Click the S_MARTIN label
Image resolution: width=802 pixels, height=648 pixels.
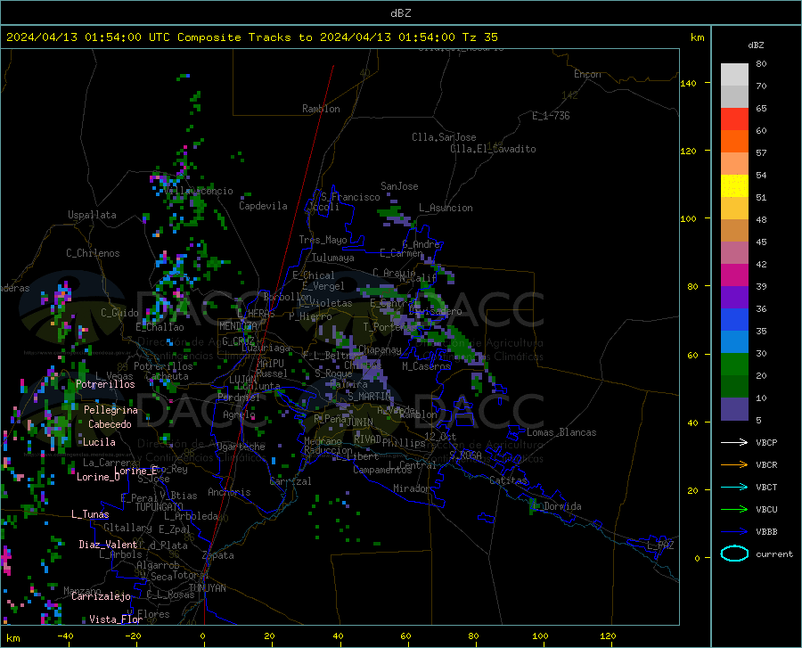point(369,397)
